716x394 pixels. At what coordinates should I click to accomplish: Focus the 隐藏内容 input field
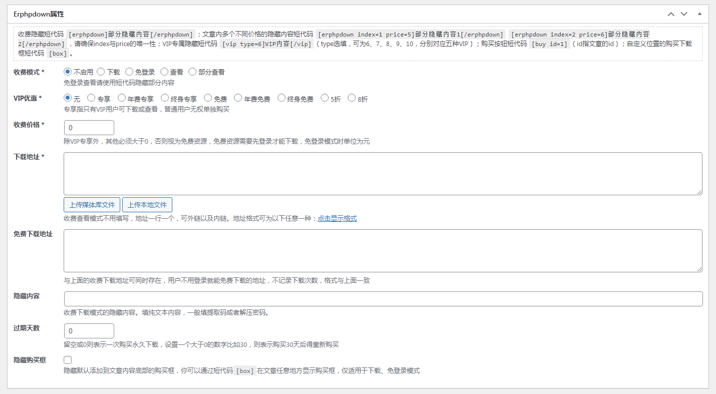point(383,299)
